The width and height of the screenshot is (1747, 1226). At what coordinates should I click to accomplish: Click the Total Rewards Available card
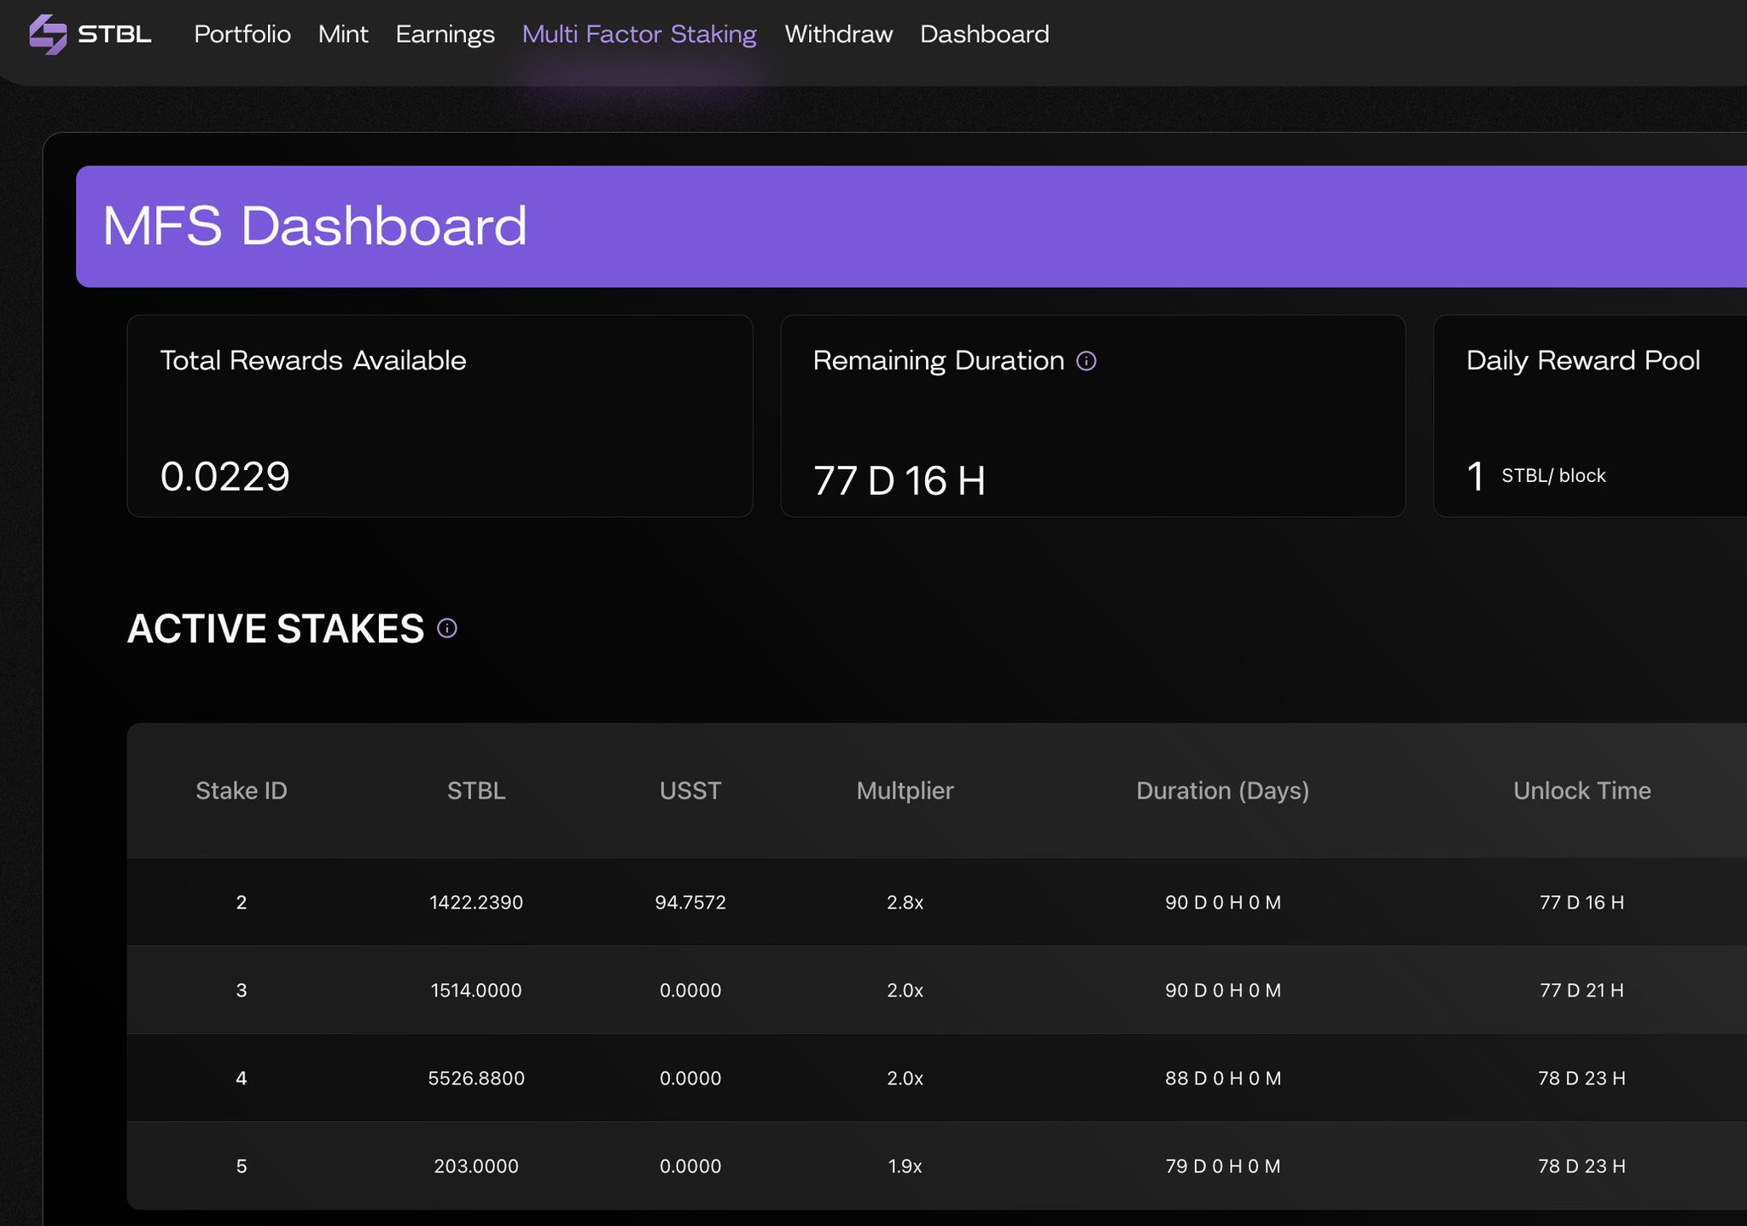(440, 416)
